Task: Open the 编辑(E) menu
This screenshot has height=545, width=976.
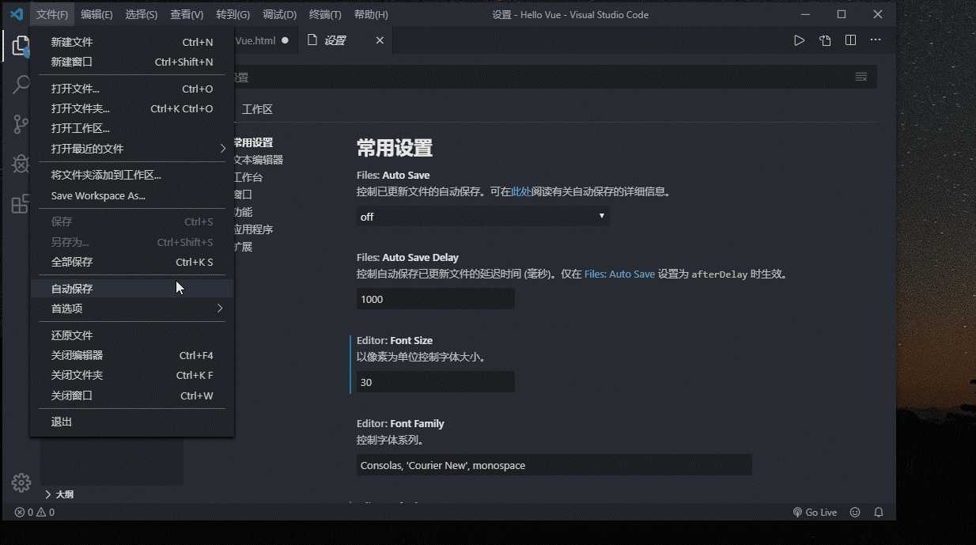Action: [x=96, y=14]
